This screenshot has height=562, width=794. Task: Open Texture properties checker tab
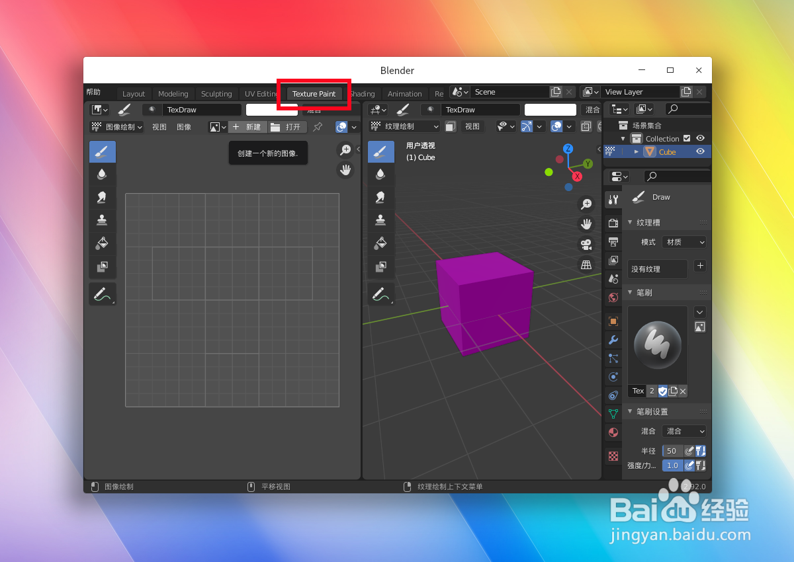(613, 456)
